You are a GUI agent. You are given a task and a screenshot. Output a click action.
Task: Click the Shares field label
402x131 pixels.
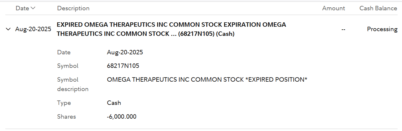(67, 117)
